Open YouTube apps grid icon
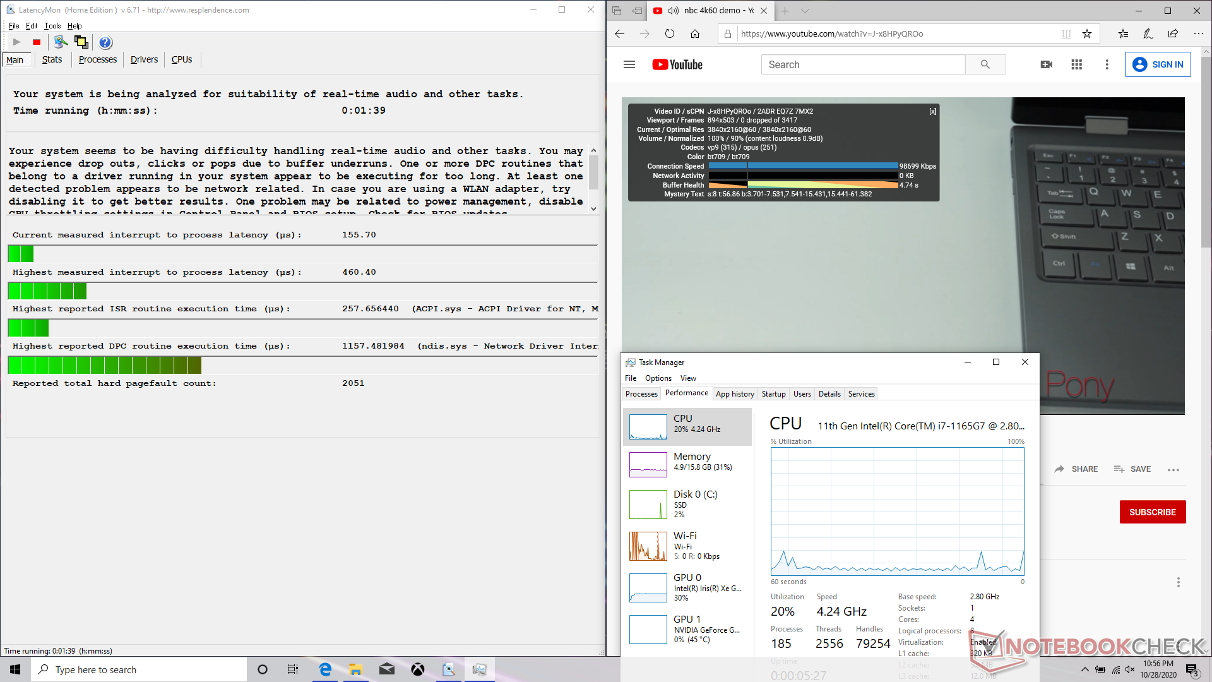This screenshot has width=1212, height=682. [x=1076, y=64]
